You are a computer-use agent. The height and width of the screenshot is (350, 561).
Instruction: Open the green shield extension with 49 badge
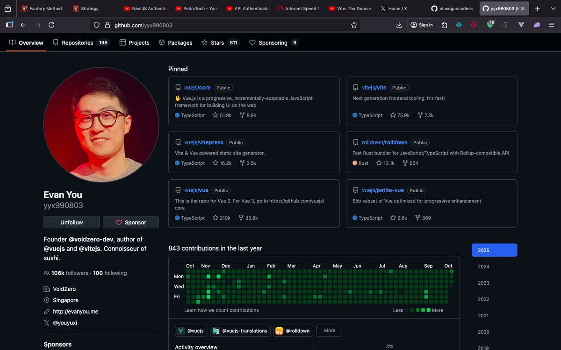pos(490,25)
